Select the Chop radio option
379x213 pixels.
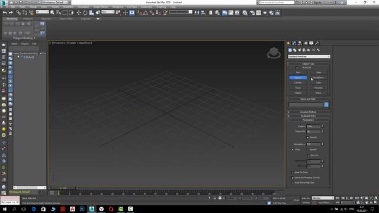(293, 150)
